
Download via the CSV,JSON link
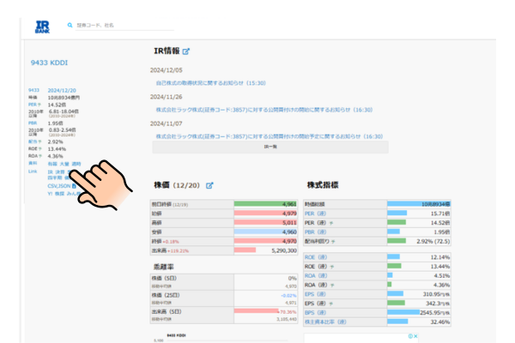click(x=59, y=186)
